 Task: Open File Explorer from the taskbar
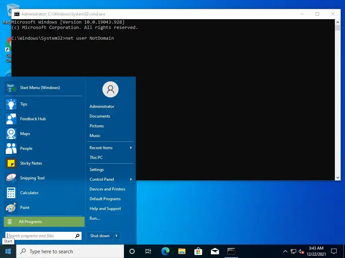(x=182, y=251)
